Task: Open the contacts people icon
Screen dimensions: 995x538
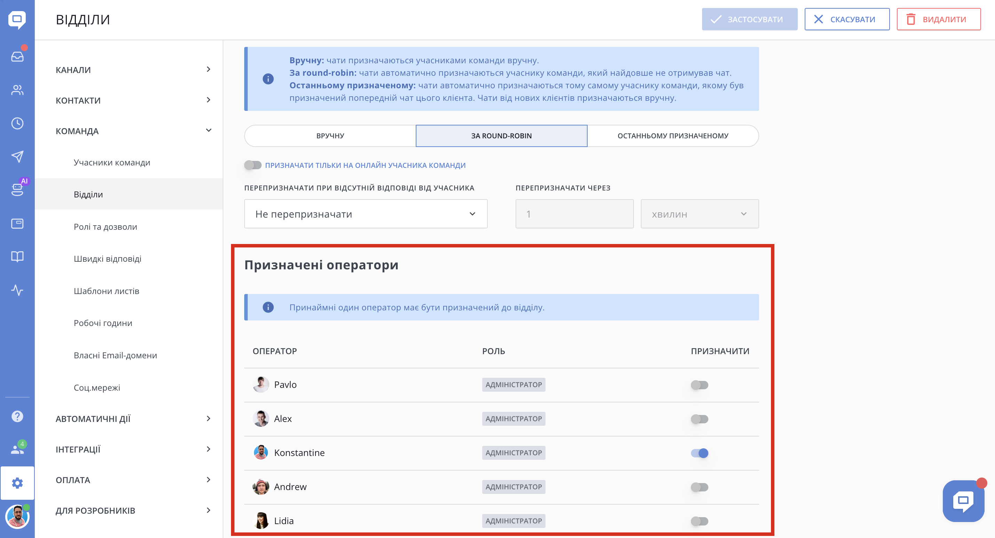Action: 17,90
